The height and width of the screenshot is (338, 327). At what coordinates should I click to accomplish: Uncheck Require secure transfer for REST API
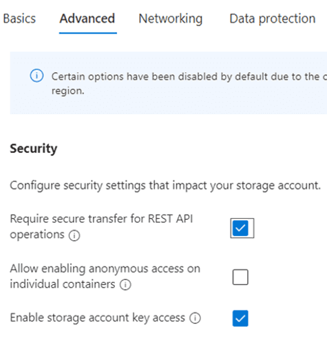click(x=240, y=228)
